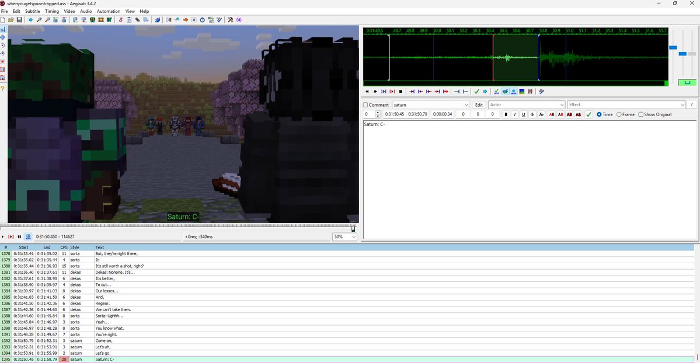Apply italics with the I button
The image size is (700, 363).
515,115
